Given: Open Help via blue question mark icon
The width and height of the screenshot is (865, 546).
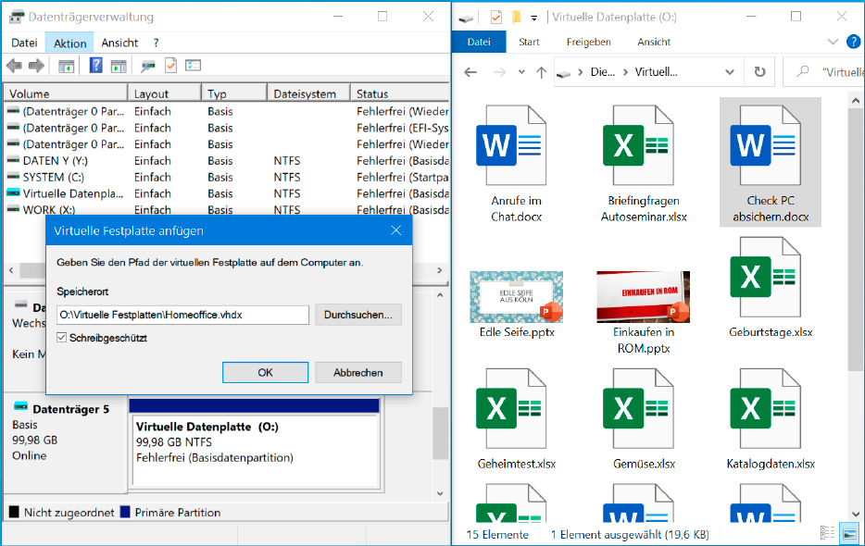Looking at the screenshot, I should (96, 66).
